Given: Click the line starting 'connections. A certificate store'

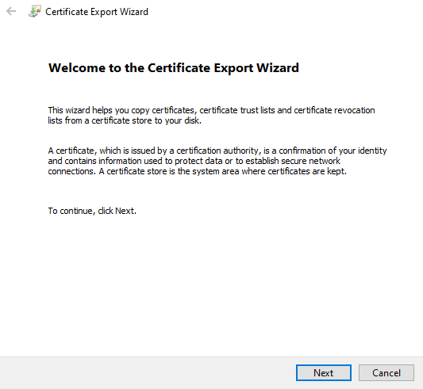Looking at the screenshot, I should [x=197, y=171].
